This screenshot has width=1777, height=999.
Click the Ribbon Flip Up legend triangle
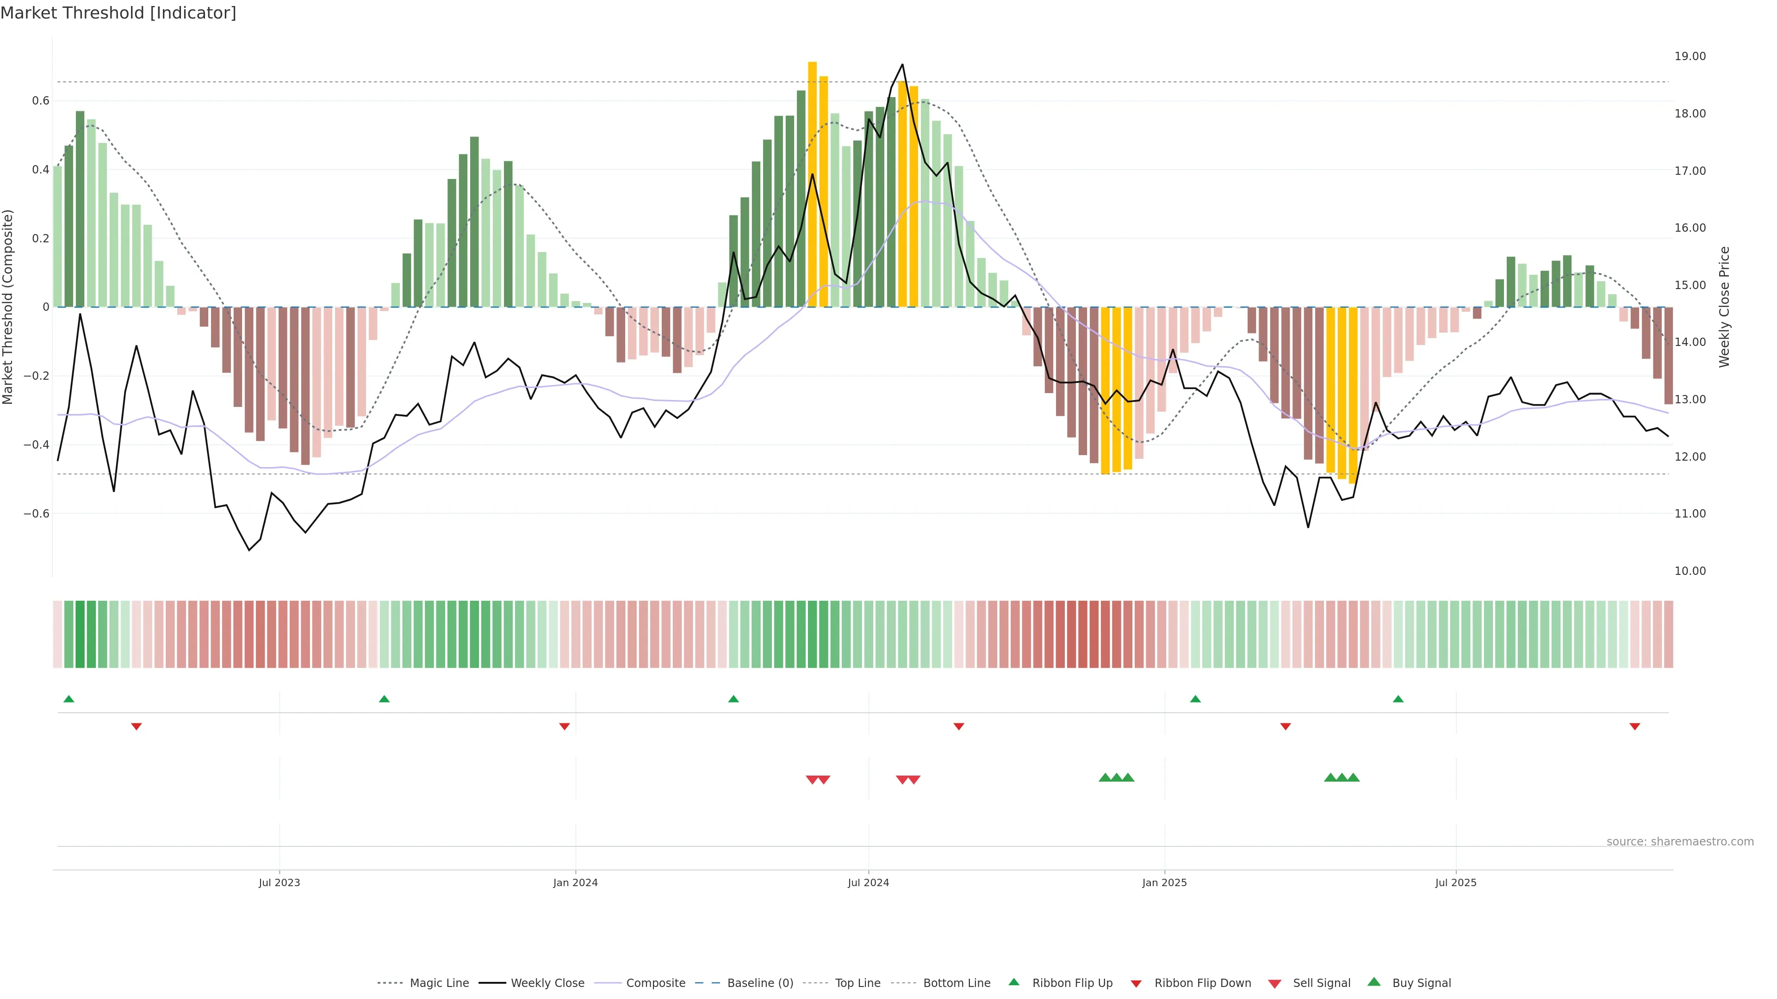click(1013, 982)
